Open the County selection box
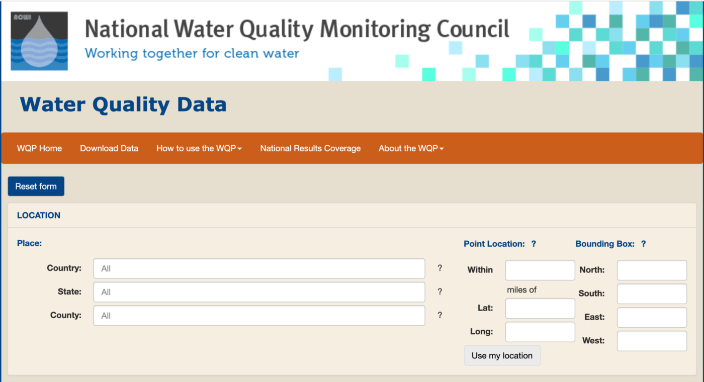Viewport: 704px width, 382px height. coord(259,316)
